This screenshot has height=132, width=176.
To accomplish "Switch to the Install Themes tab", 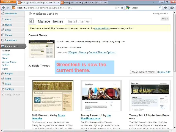I will pos(79,21).
